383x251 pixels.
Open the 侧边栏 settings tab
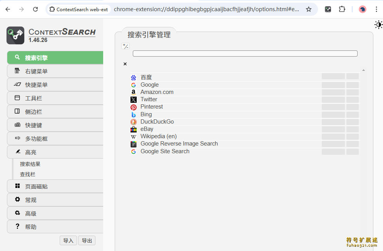click(55, 111)
